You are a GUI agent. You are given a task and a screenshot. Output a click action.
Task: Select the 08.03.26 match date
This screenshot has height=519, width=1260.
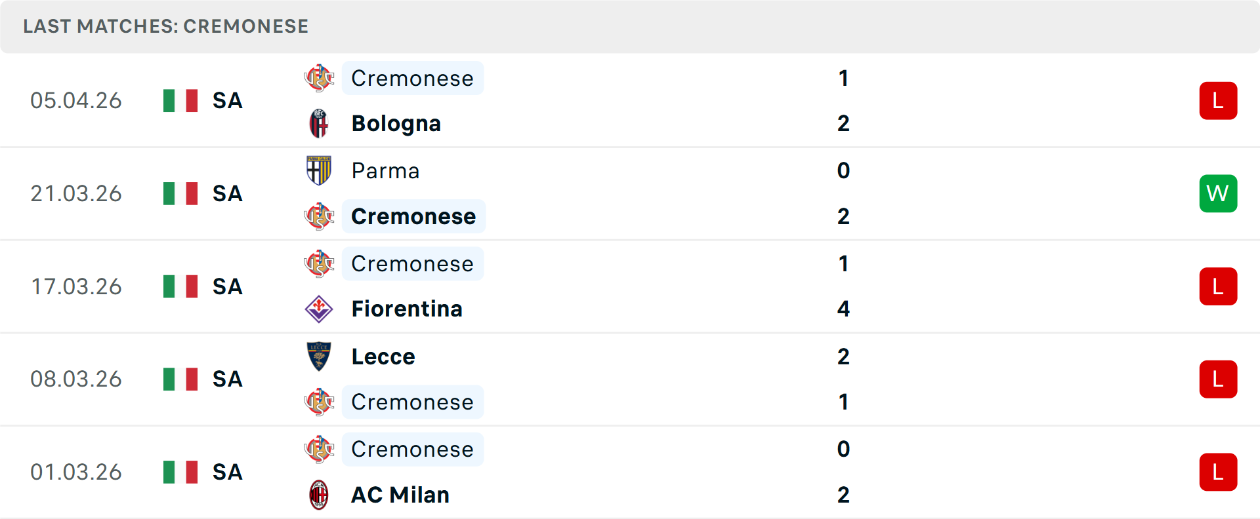pyautogui.click(x=76, y=379)
